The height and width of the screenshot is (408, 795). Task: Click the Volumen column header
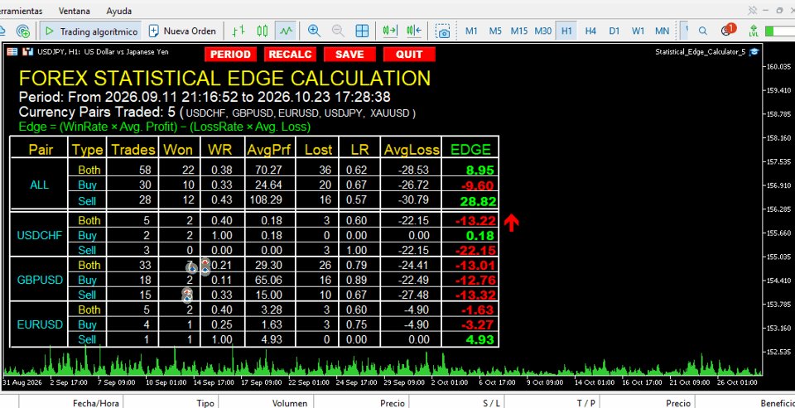coord(290,403)
